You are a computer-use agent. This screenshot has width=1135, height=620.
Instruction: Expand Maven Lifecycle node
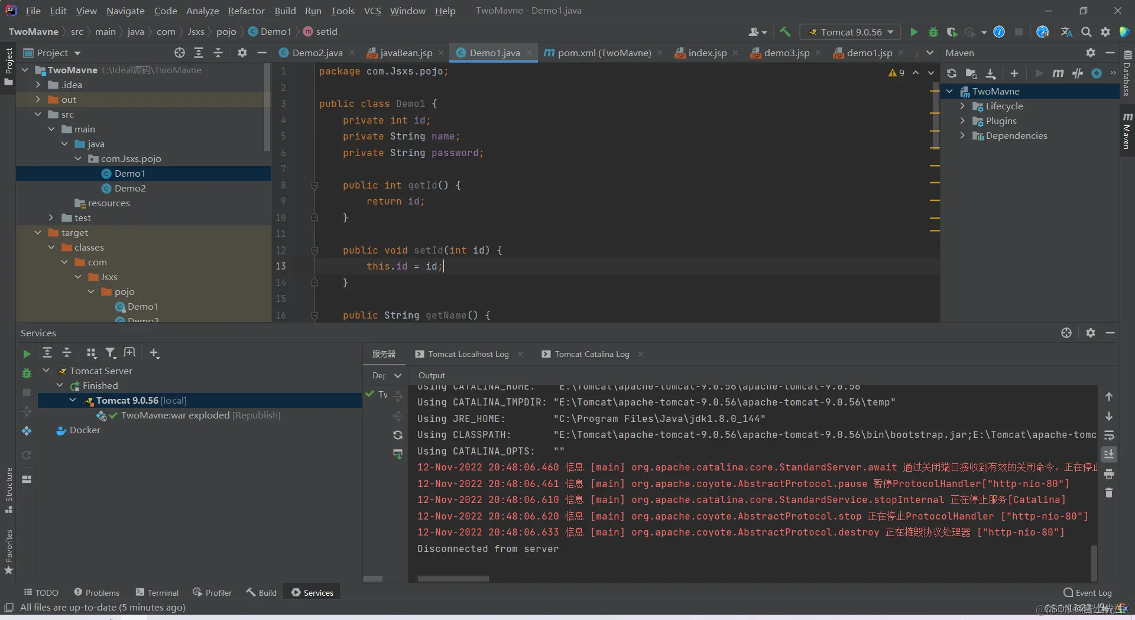coord(962,106)
